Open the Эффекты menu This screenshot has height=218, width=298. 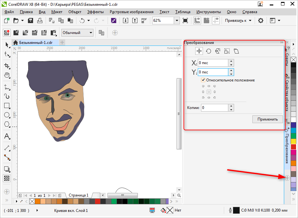coord(95,12)
